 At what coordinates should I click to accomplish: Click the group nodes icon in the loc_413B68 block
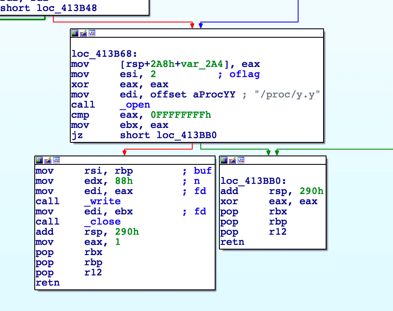point(92,33)
